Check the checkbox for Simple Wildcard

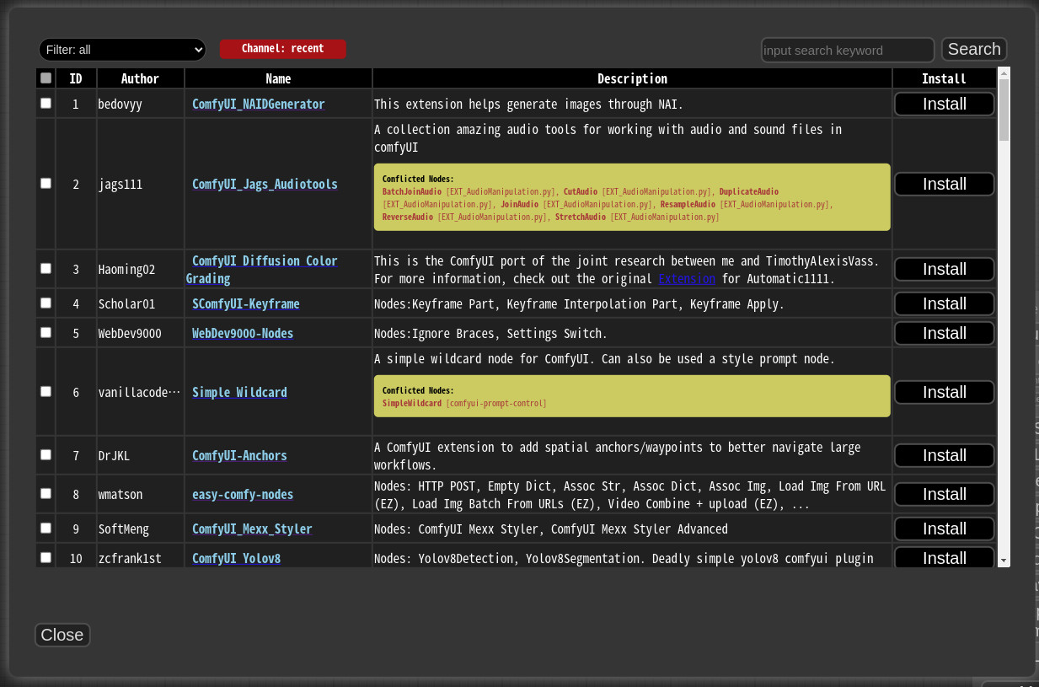click(45, 390)
